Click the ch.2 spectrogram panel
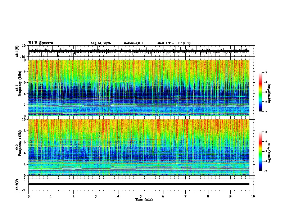This screenshot has width=285, height=220. (x=139, y=147)
